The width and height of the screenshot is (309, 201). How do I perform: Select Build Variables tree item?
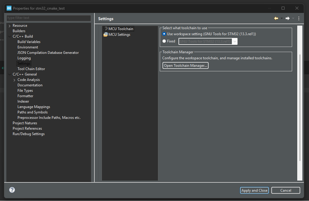point(29,42)
